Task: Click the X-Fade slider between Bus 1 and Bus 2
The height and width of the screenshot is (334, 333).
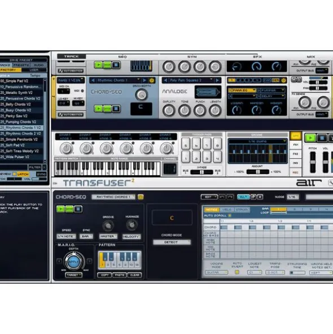Action: 201,172
